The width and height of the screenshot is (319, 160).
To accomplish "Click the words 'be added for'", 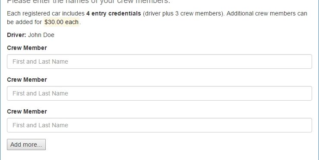I will click(x=25, y=22).
